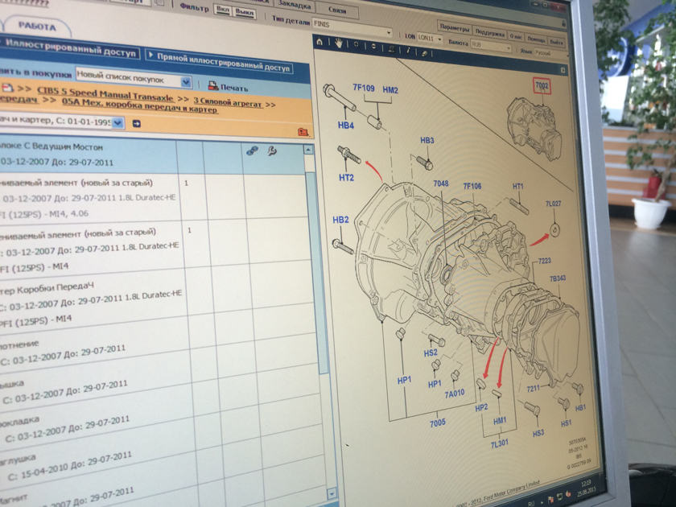Follow the 05A Мех. коробка передач и картер link
Screen dimensions: 676x507
pyautogui.click(x=140, y=105)
